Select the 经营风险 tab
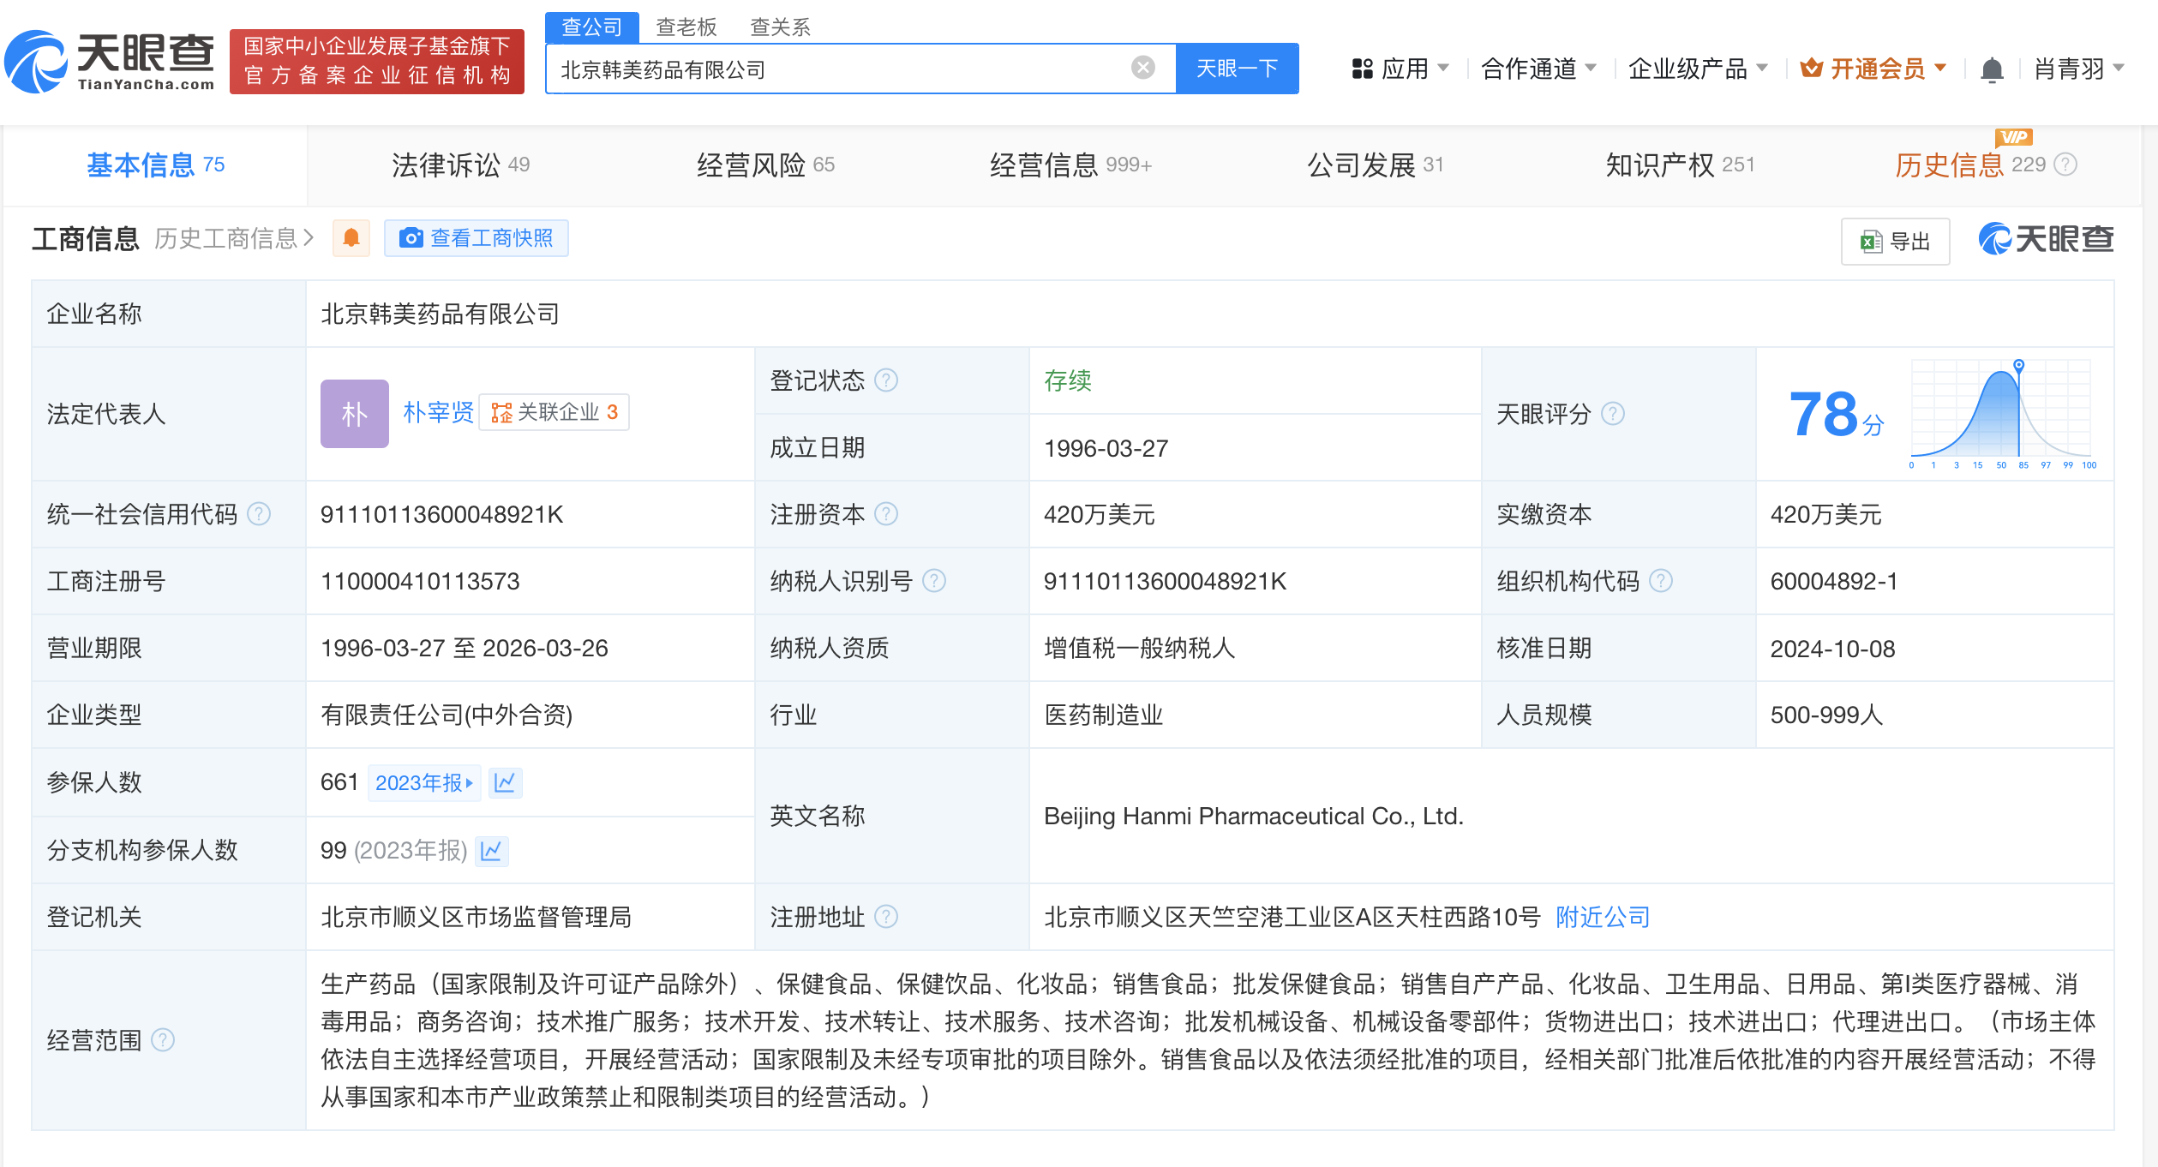Image resolution: width=2158 pixels, height=1167 pixels. 765,165
